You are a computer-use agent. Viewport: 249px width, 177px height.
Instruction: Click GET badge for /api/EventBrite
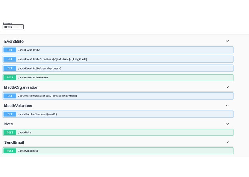pyautogui.click(x=10, y=50)
